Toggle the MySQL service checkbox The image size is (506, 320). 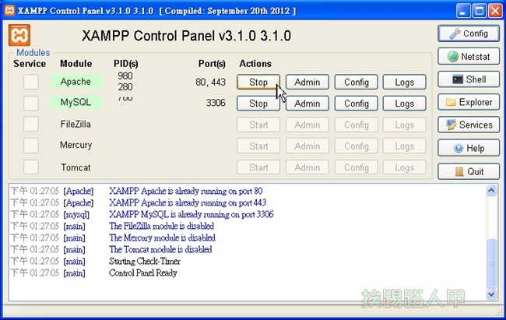31,103
